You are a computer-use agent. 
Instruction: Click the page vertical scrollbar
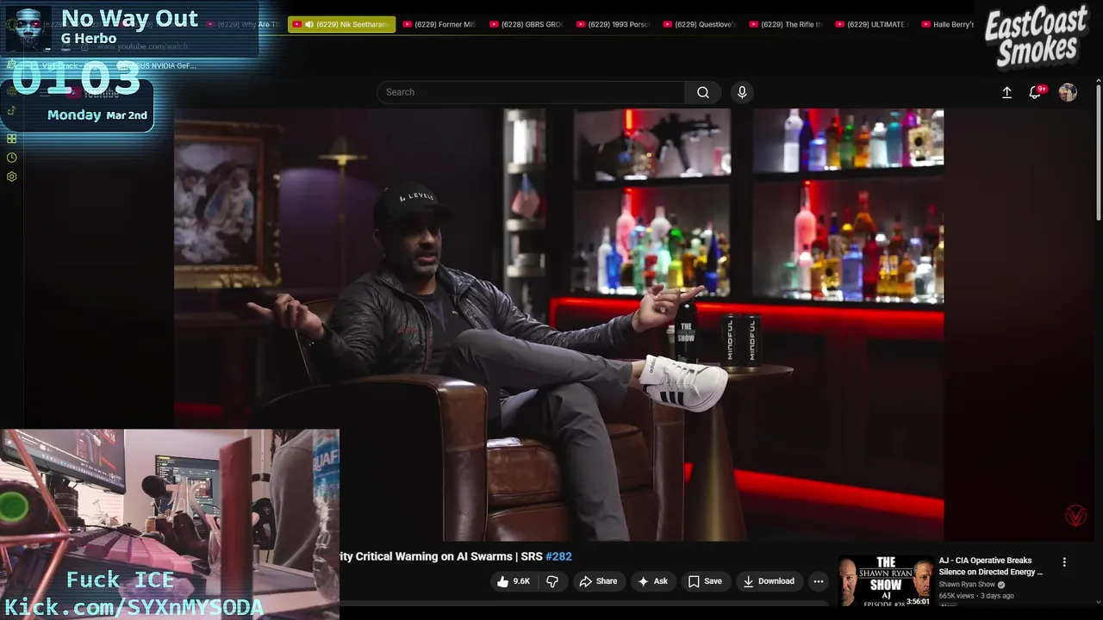coord(1098,151)
